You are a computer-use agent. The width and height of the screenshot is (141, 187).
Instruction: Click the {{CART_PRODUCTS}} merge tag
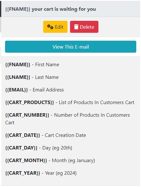coord(30,102)
